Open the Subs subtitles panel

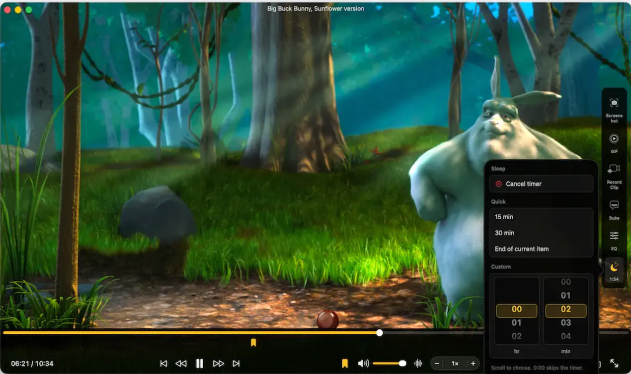[x=614, y=210]
